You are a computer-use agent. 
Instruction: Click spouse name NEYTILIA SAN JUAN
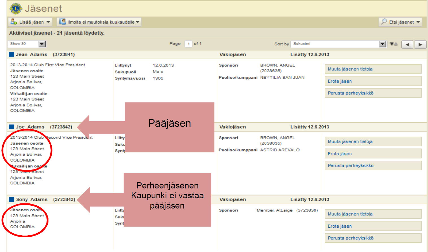(x=282, y=77)
